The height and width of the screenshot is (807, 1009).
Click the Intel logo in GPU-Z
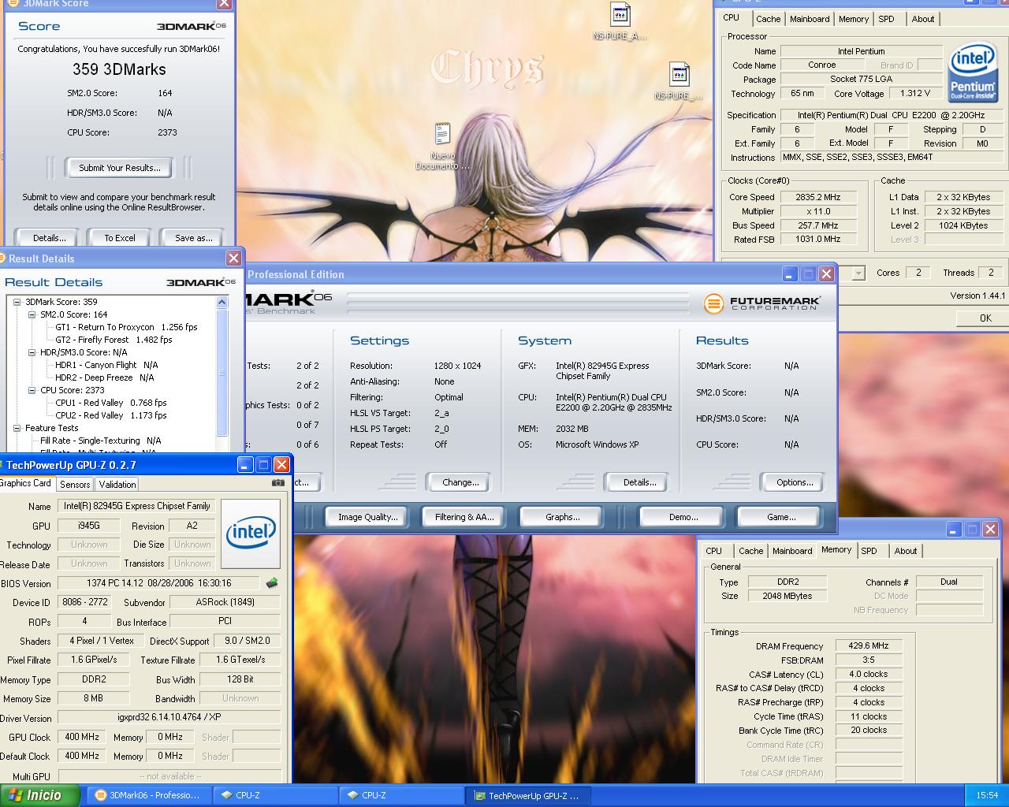click(x=251, y=534)
